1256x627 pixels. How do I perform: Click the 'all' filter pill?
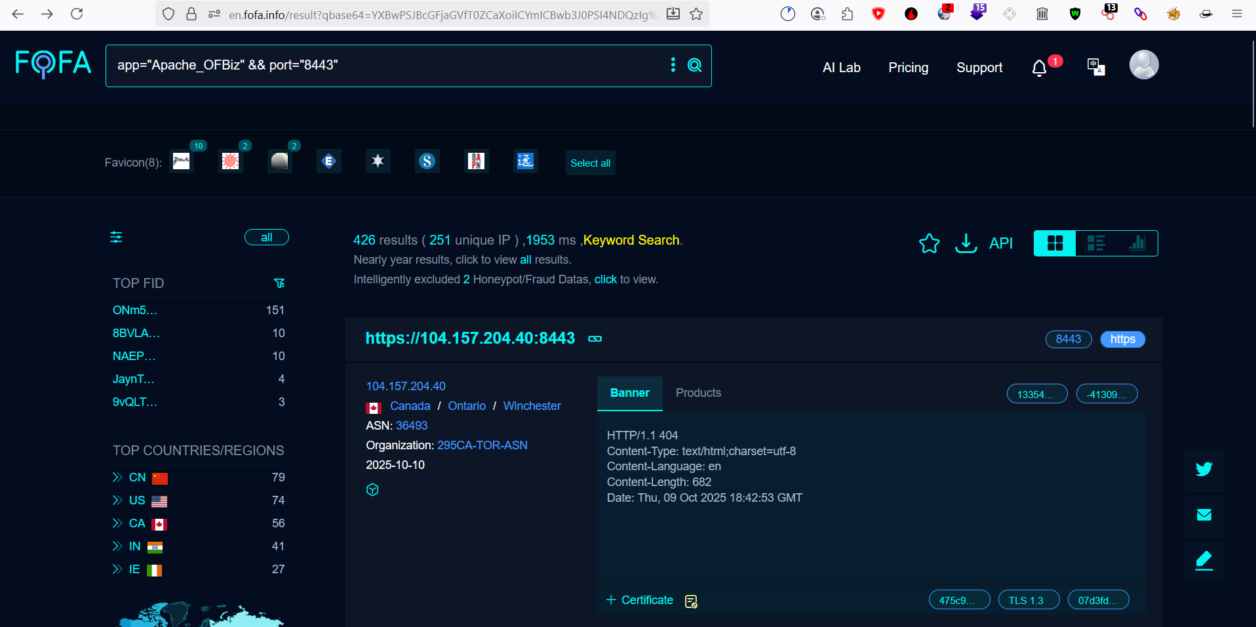[267, 237]
